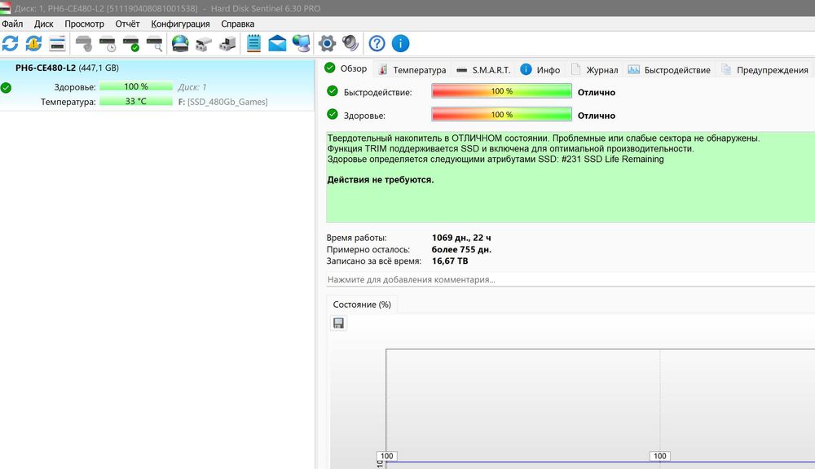Switch to the Журнал tab
This screenshot has height=469, width=815.
(595, 69)
